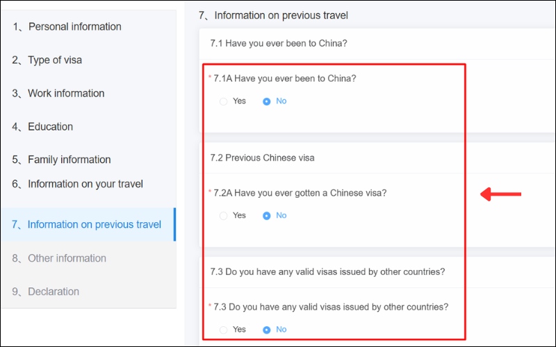Open Work information in sidebar

click(58, 94)
